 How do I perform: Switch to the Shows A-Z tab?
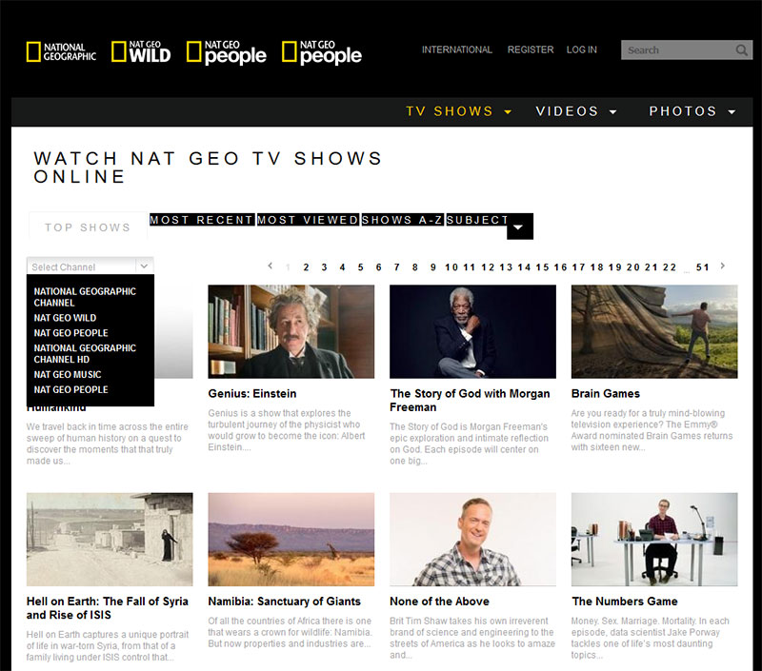[402, 220]
